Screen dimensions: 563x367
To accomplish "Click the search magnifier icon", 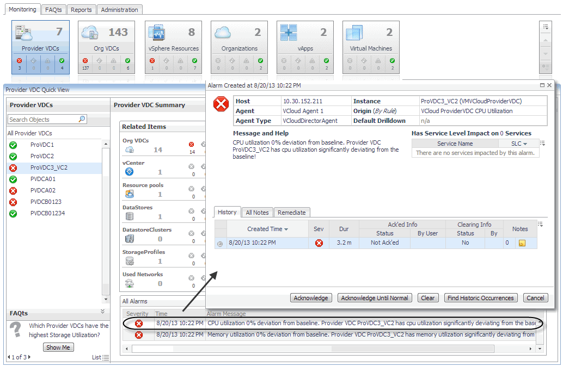I will tap(82, 119).
